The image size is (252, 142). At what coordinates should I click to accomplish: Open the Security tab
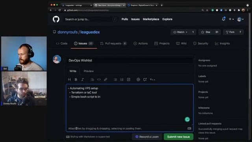click(201, 43)
